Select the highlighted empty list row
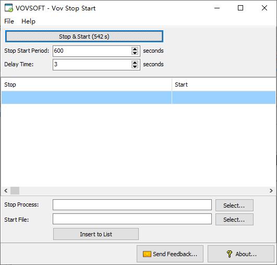This screenshot has width=277, height=265. pos(139,98)
